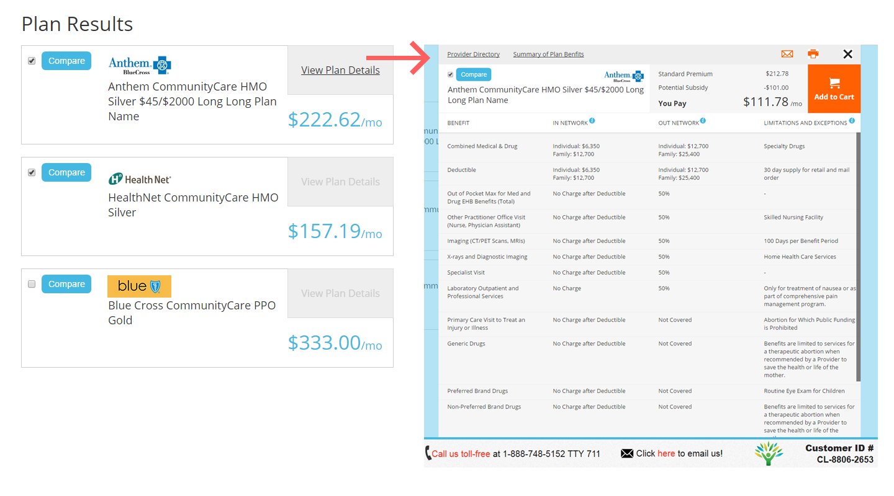Click the X-rays and Diagnostic Imaging label

[x=487, y=257]
